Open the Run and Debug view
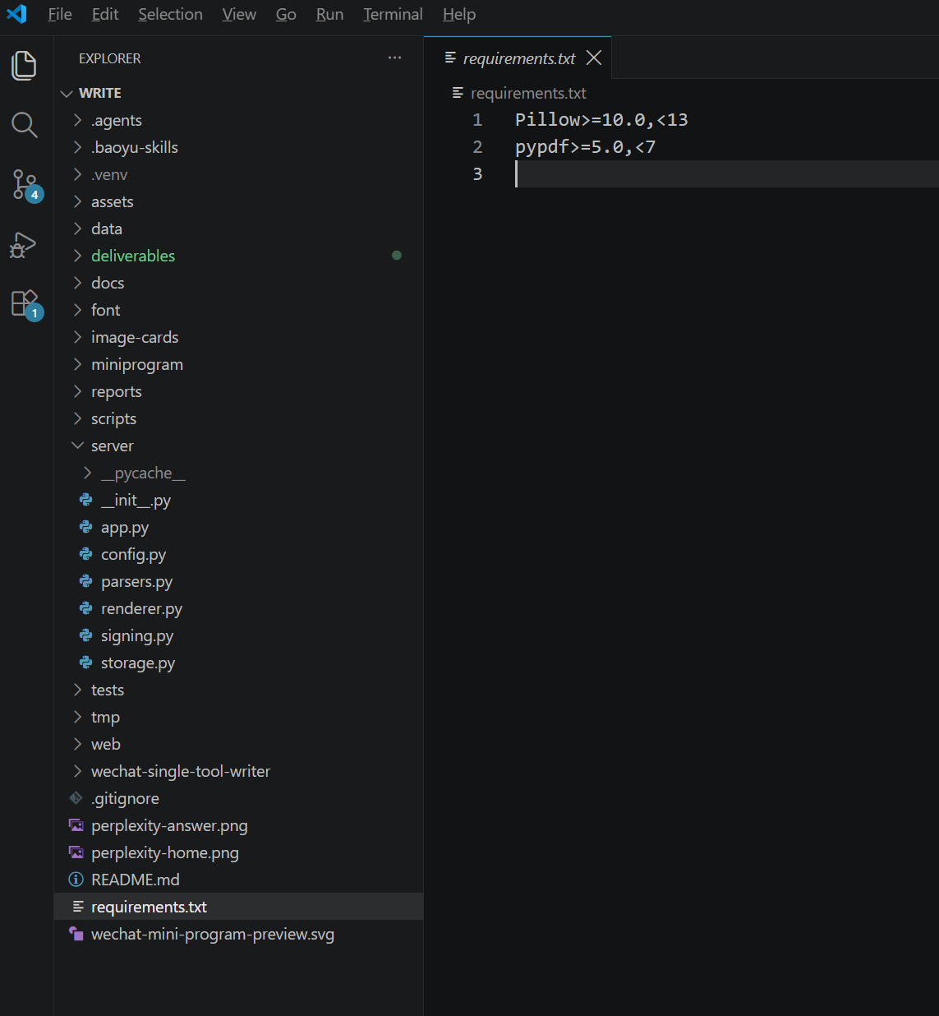This screenshot has height=1016, width=939. coord(23,245)
